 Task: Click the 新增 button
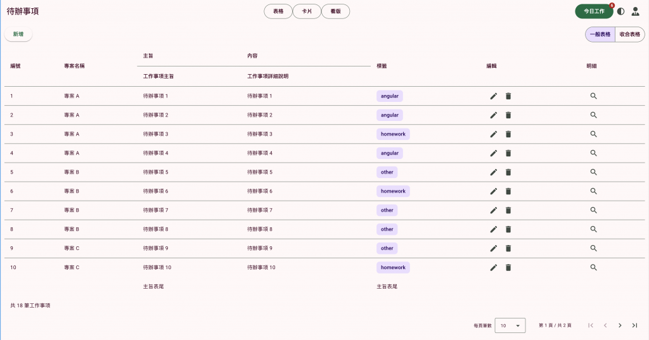click(x=18, y=34)
